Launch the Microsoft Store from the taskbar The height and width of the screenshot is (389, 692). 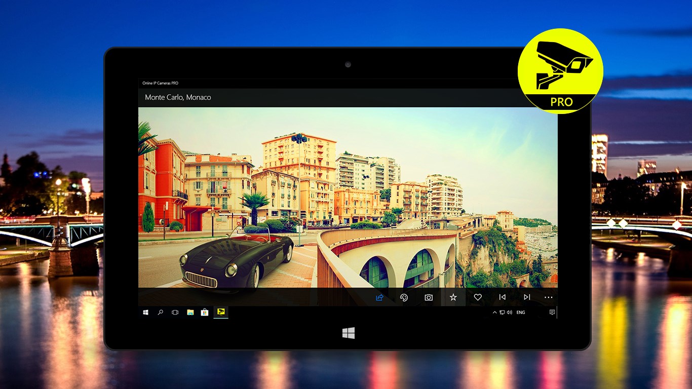[204, 312]
